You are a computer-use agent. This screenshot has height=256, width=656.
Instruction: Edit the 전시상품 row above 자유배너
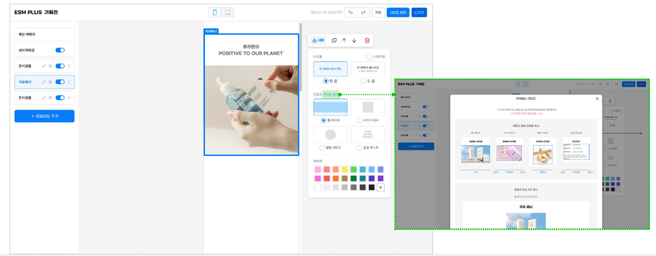tap(44, 66)
